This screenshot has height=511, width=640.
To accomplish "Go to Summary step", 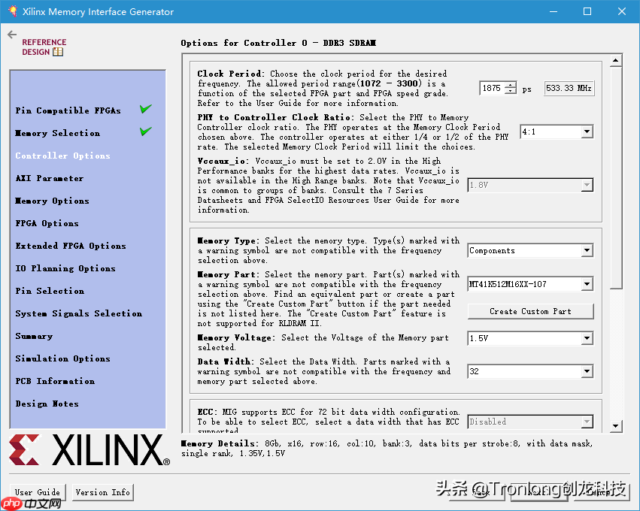I will pyautogui.click(x=34, y=336).
